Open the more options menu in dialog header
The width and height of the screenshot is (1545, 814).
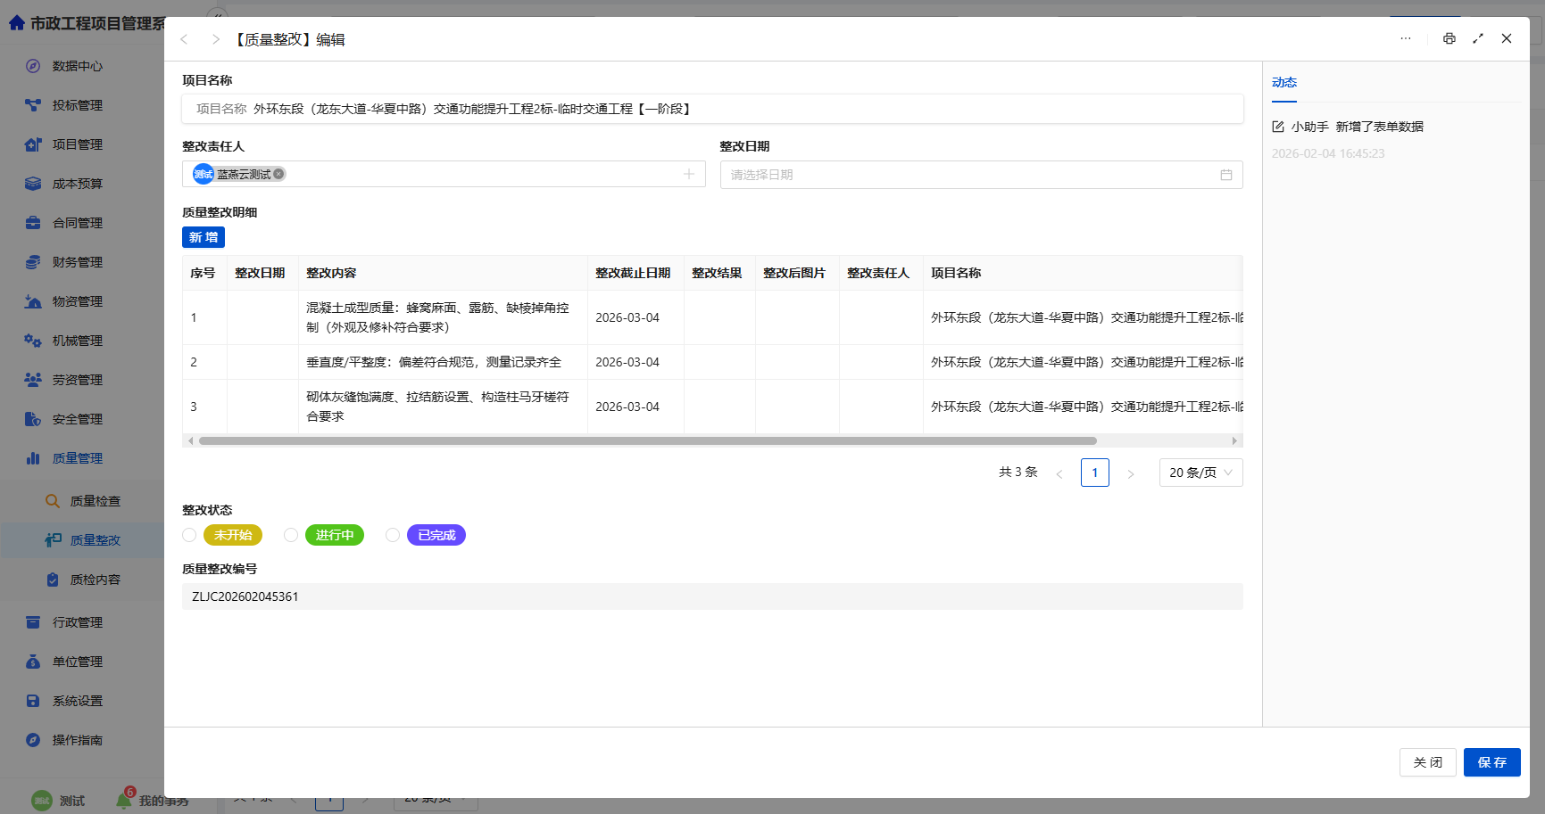point(1406,38)
